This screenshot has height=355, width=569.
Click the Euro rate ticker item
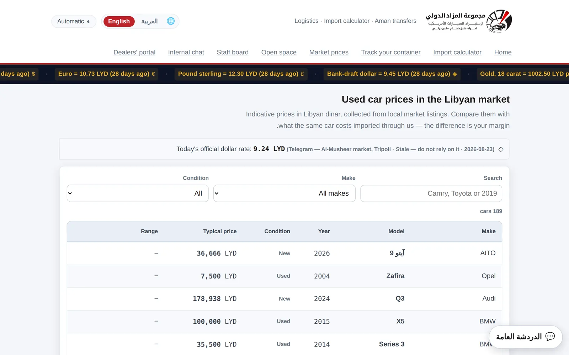click(x=106, y=74)
